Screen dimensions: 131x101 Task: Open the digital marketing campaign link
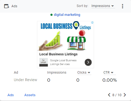[67, 15]
